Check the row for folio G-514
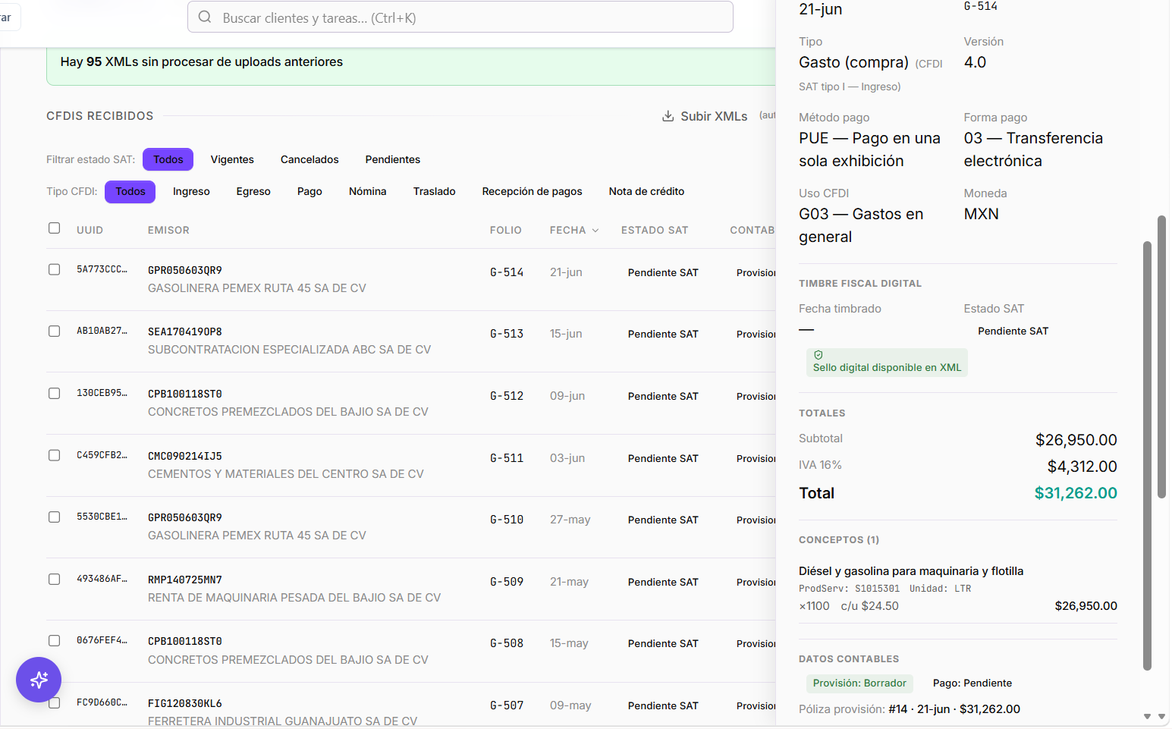Image resolution: width=1172 pixels, height=729 pixels. click(54, 270)
